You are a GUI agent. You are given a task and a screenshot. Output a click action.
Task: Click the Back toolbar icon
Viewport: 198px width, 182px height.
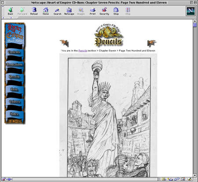click(11, 11)
